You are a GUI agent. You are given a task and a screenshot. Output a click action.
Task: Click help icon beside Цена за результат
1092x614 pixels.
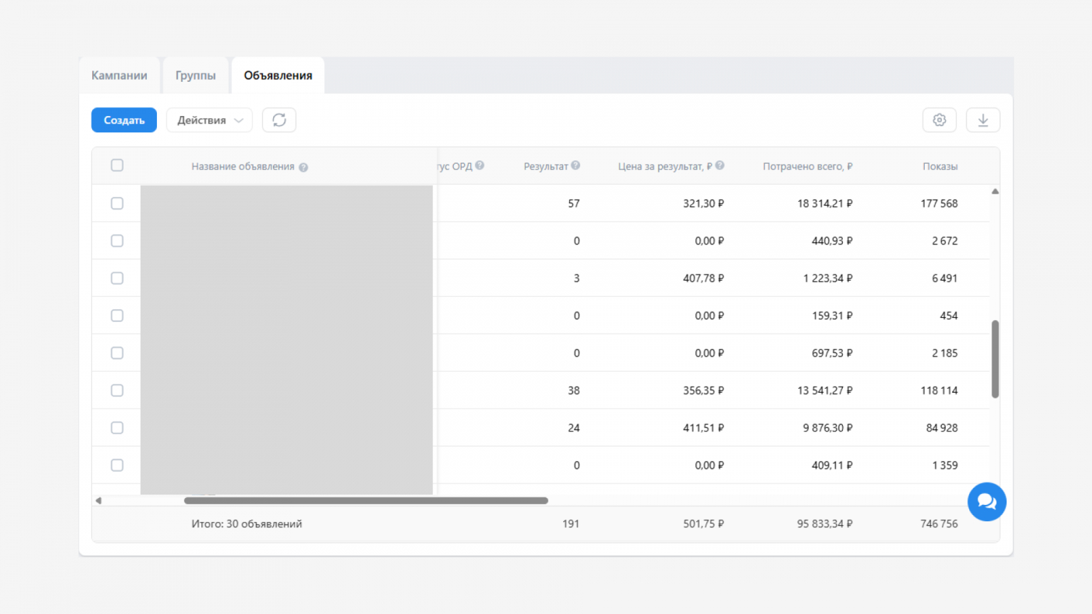720,166
